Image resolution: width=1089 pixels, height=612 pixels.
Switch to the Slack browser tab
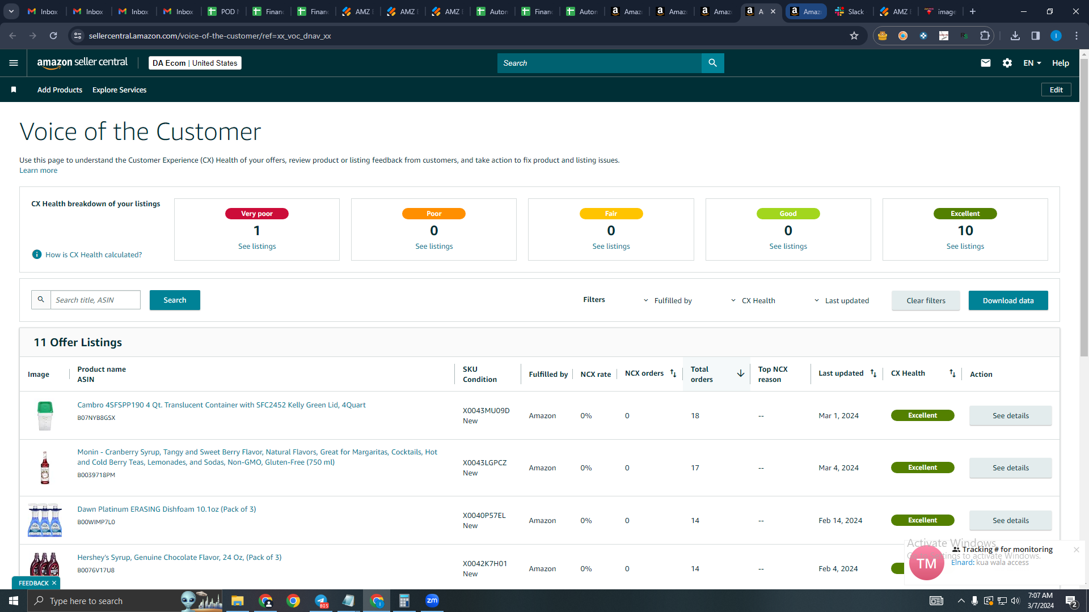coord(849,11)
